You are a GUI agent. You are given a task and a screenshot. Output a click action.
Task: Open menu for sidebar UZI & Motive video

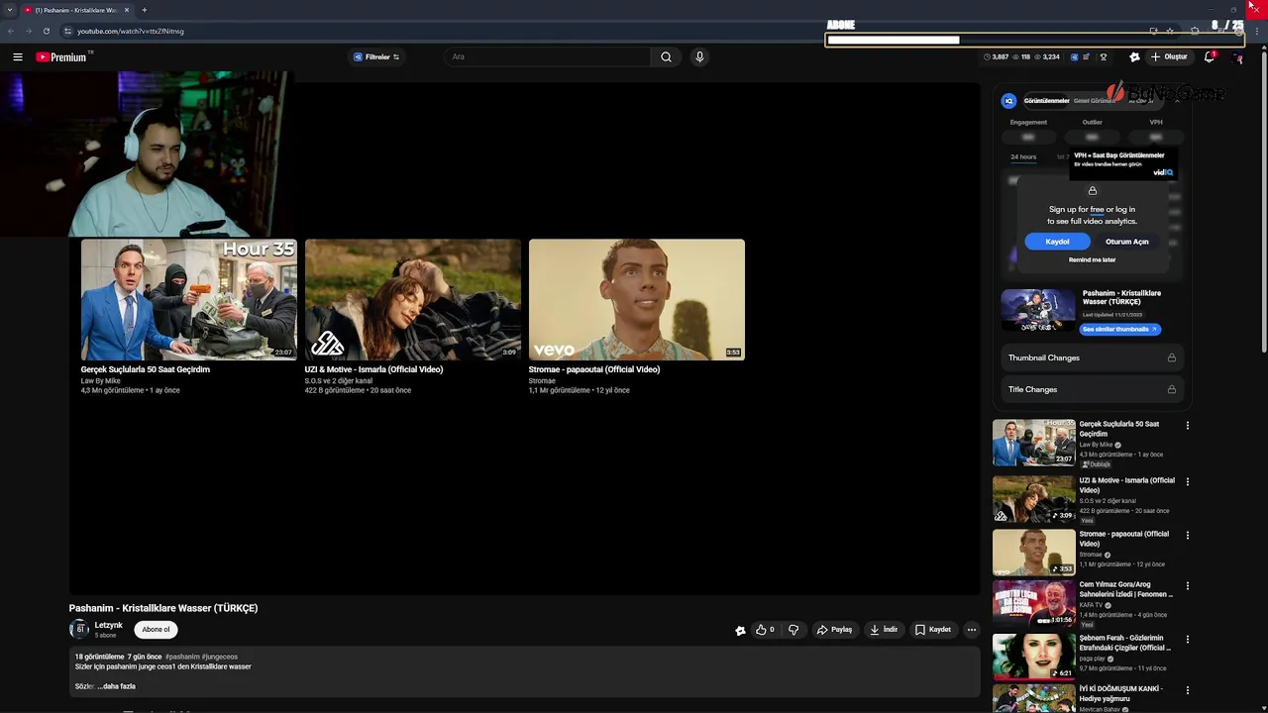[x=1188, y=482]
